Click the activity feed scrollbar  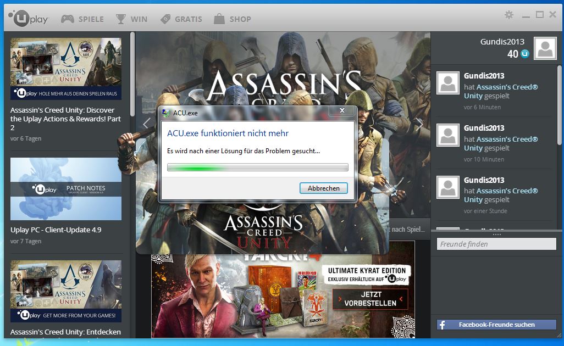pos(559,105)
